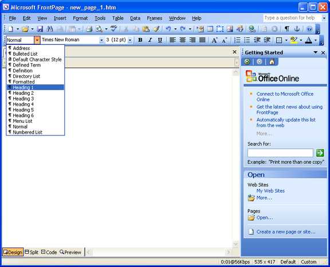Switch to the Split view tab
This screenshot has height=267, width=330.
(32, 252)
